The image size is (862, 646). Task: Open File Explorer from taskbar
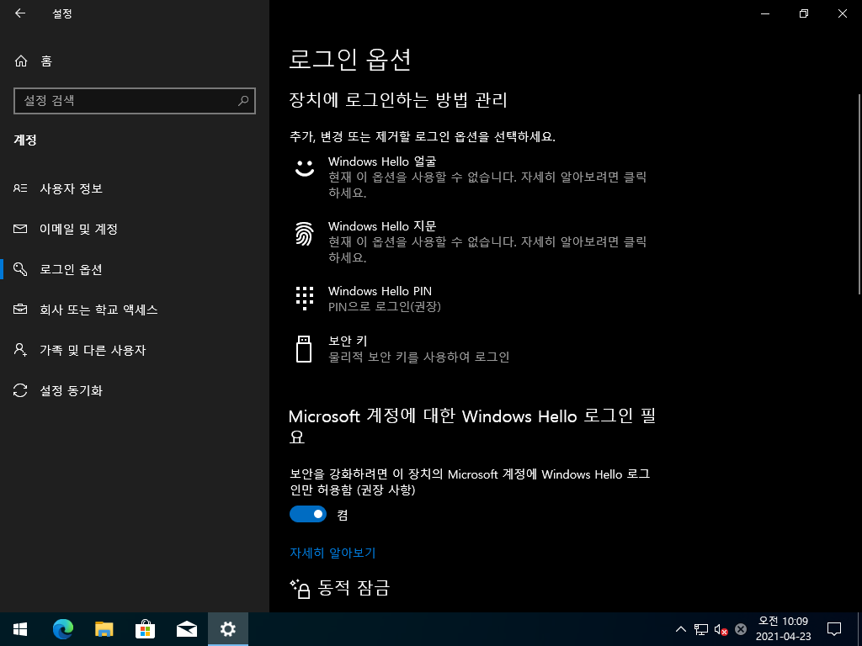click(x=104, y=629)
